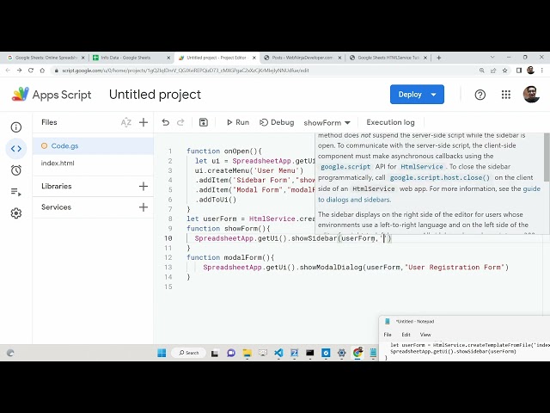Start Debug on selected function
This screenshot has width=550, height=413.
click(x=277, y=122)
